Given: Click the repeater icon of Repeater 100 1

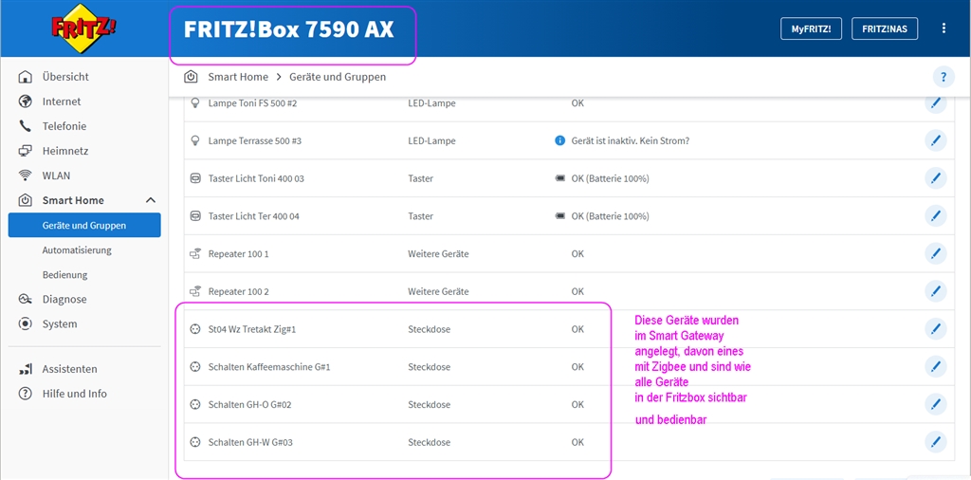Looking at the screenshot, I should pyautogui.click(x=195, y=253).
